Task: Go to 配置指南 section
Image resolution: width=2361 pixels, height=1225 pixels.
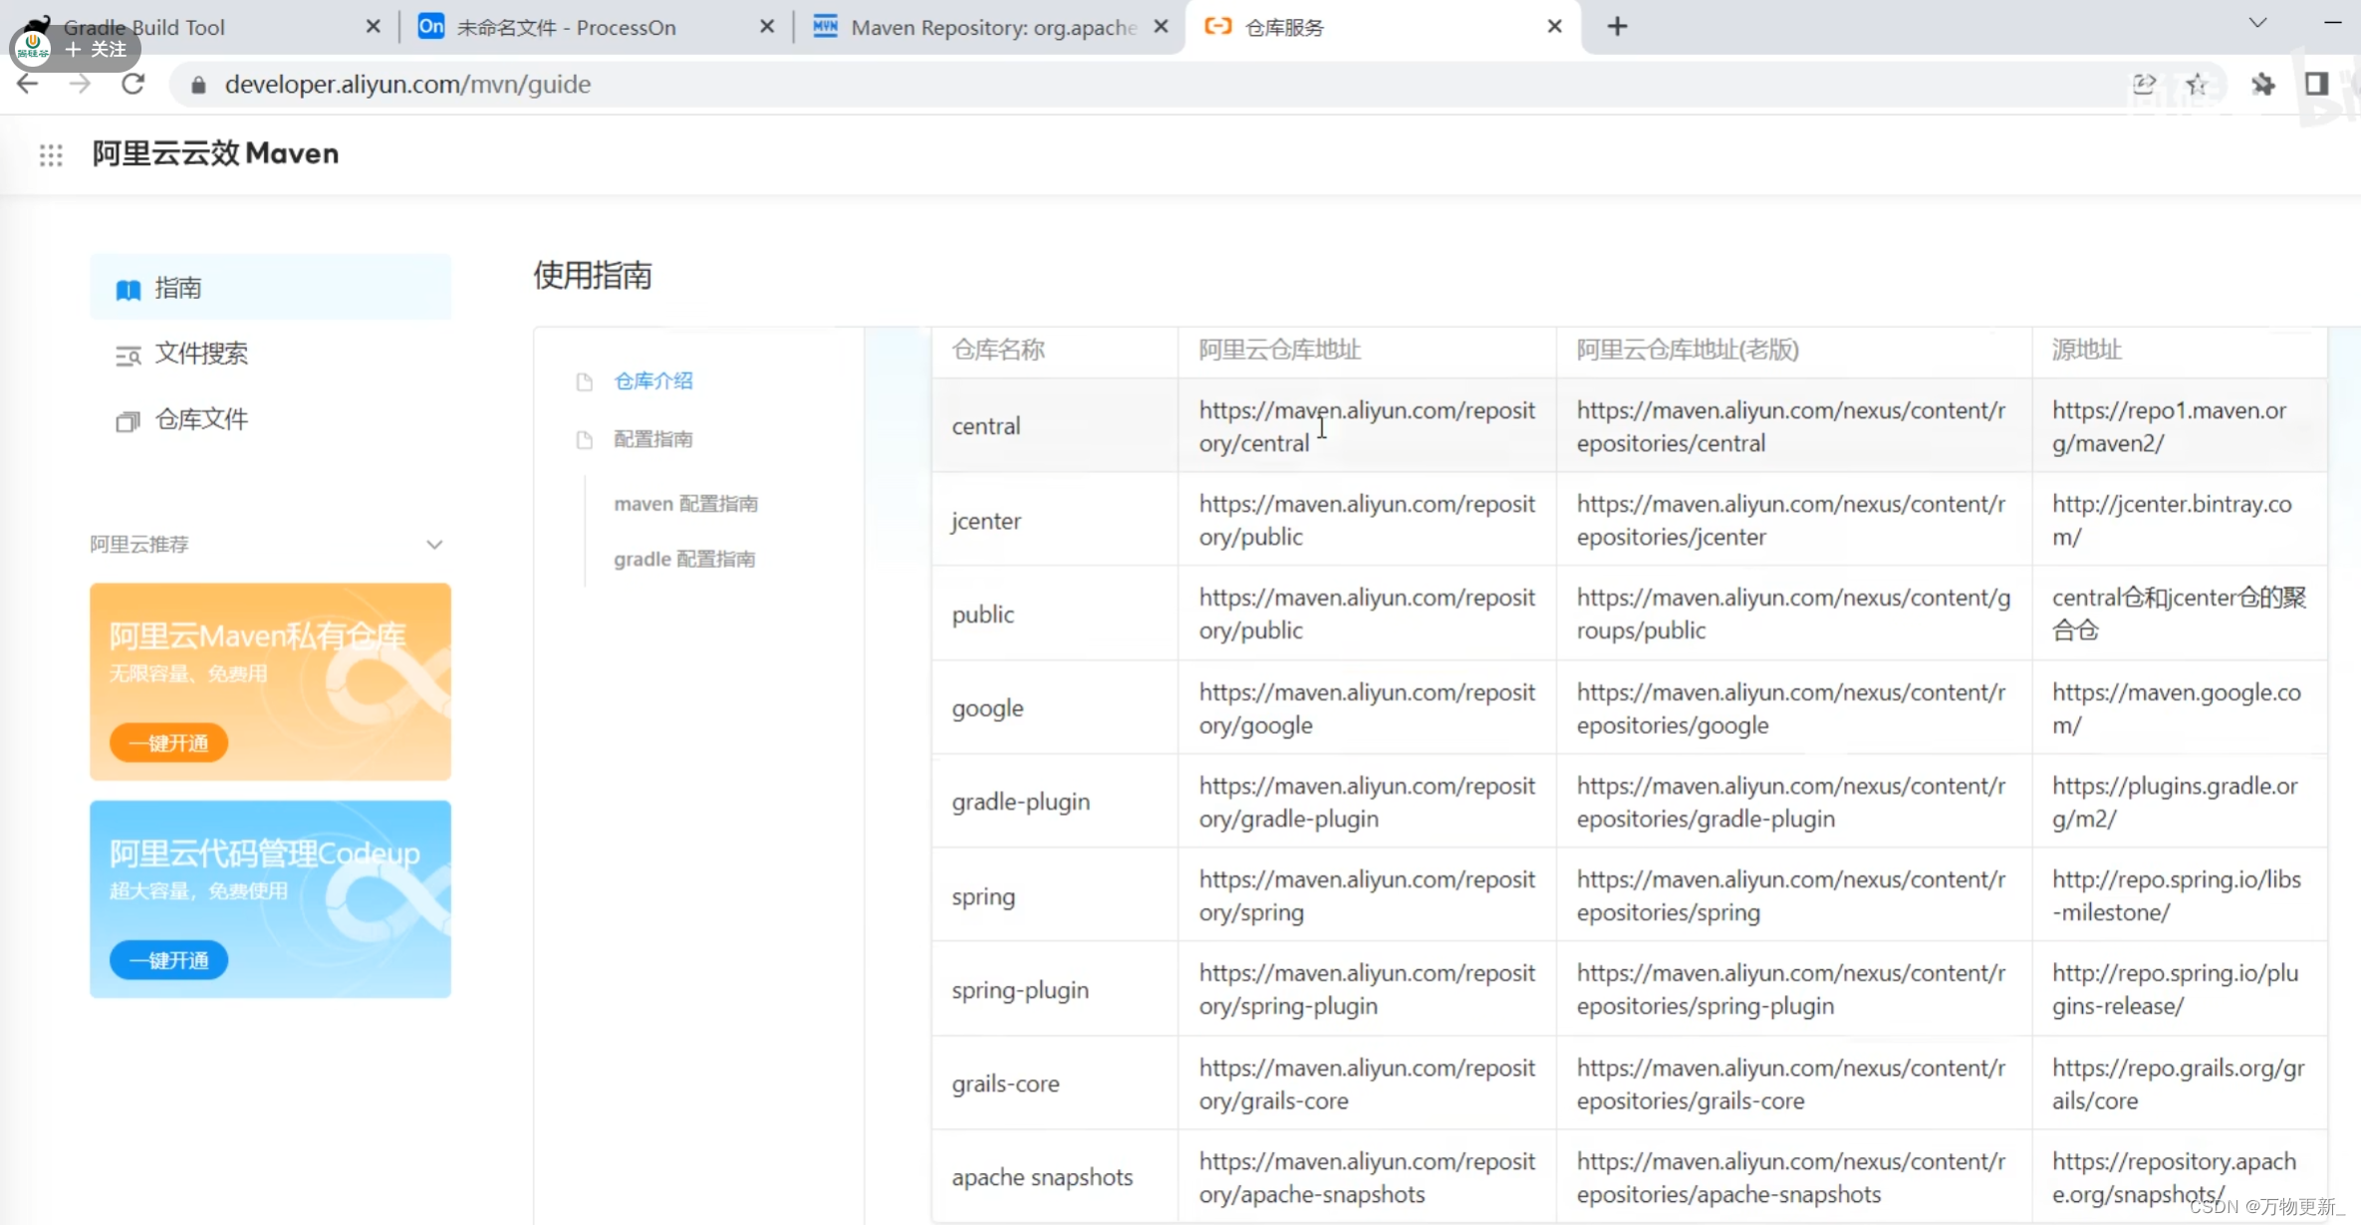Action: 654,439
